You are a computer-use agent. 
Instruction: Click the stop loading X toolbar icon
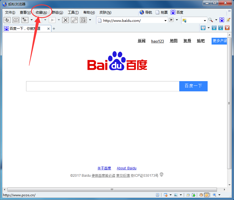click(65, 20)
